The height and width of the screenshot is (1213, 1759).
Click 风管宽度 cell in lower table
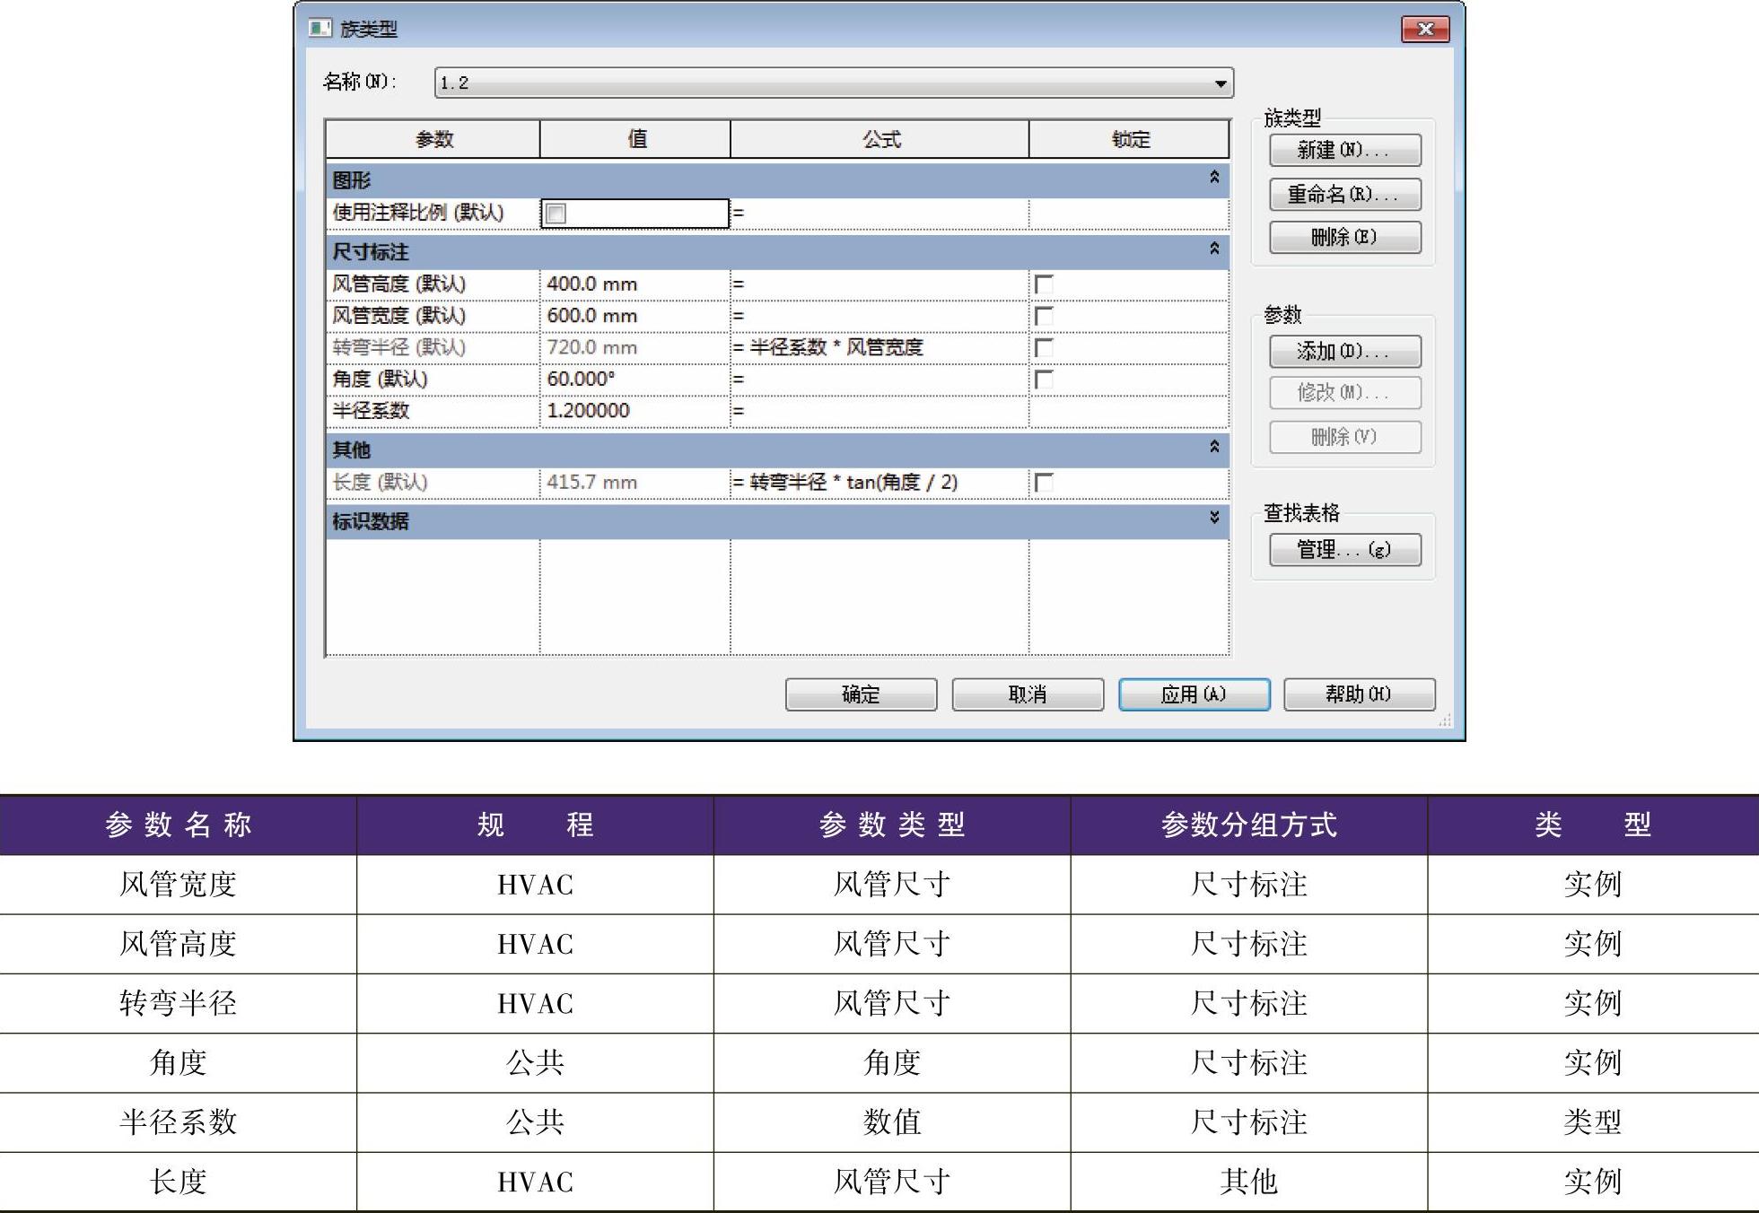coord(178,885)
